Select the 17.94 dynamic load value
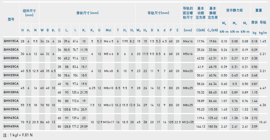The width and height of the screenshot is (270, 140). (201, 41)
